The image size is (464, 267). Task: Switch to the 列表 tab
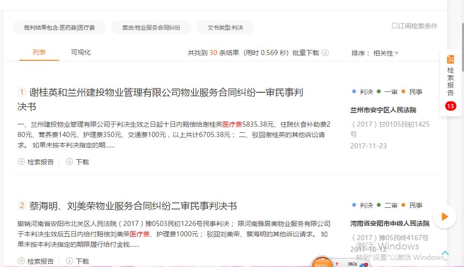(39, 52)
